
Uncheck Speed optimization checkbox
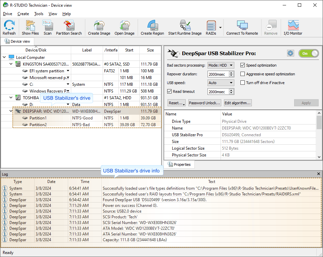243,65
